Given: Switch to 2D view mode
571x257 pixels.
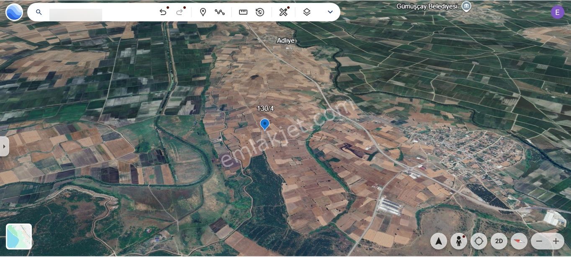Looking at the screenshot, I should coord(499,241).
